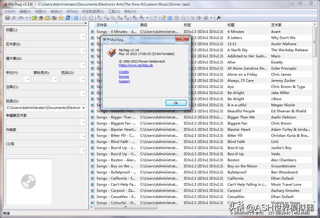
Task: Open the 动作(A) menu
Action: 72,11
